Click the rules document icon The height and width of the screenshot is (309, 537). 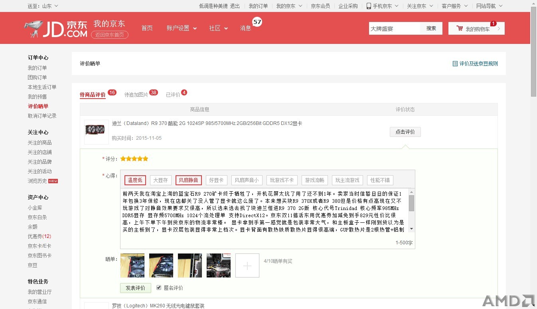(455, 63)
